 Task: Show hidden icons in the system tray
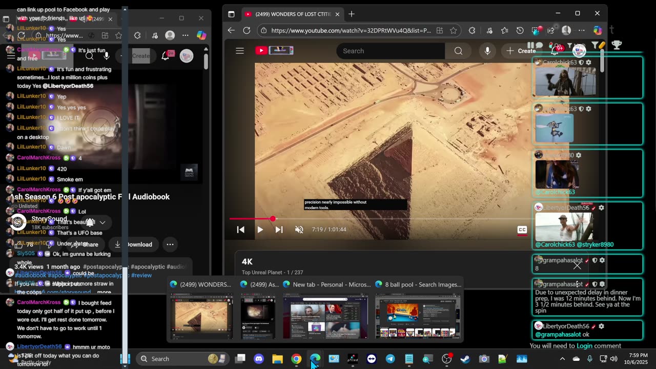(562, 359)
